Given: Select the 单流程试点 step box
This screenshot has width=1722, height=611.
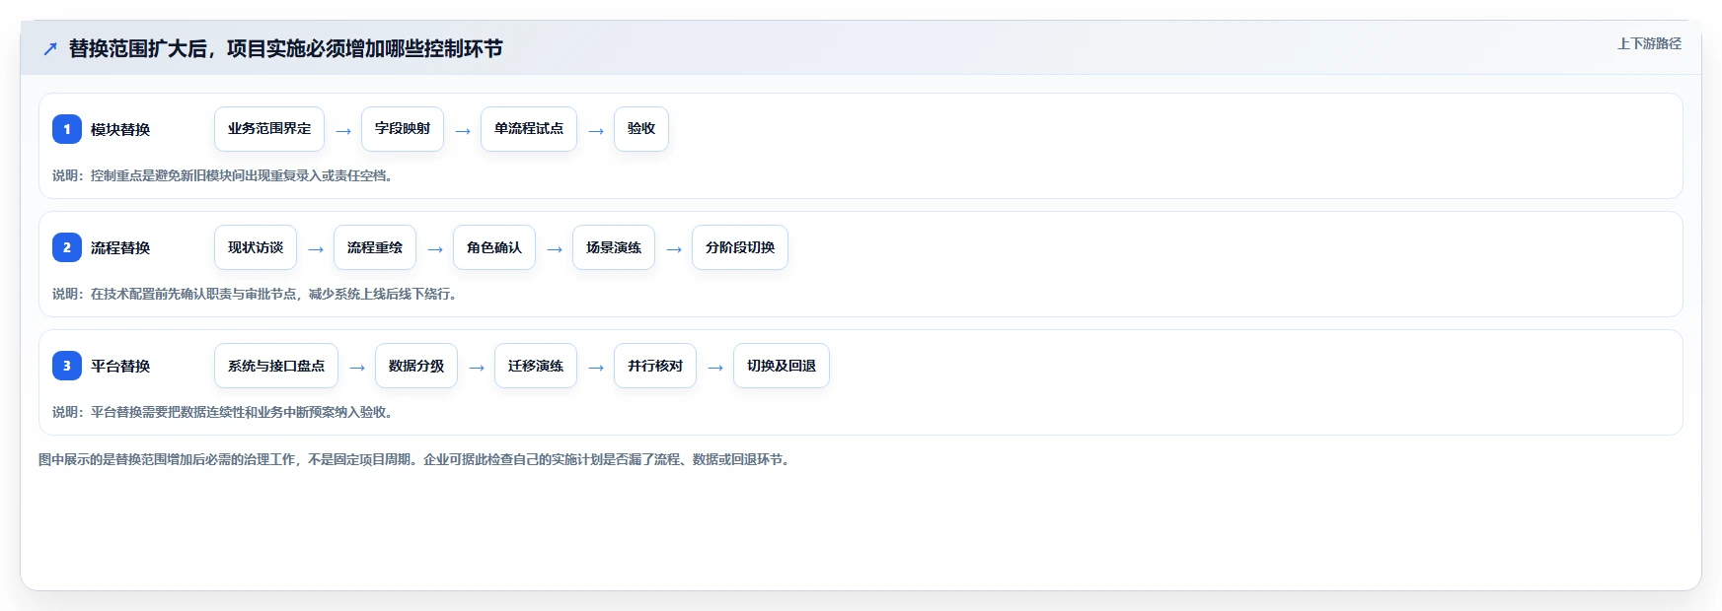Looking at the screenshot, I should point(529,129).
